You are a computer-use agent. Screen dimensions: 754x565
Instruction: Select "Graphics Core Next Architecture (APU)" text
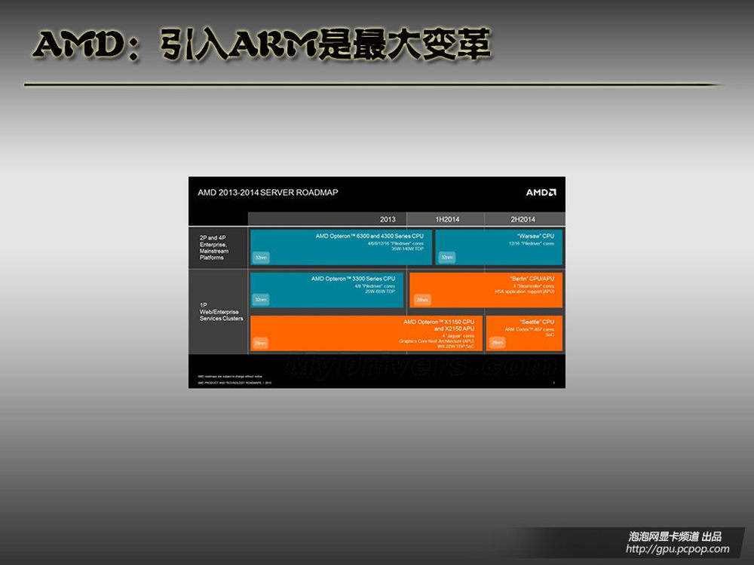point(437,341)
